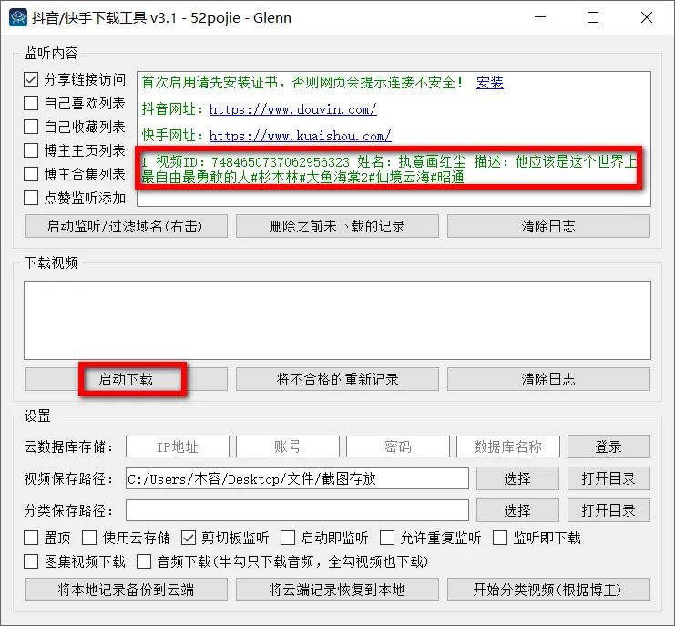The width and height of the screenshot is (675, 626).
Task: Click 打开目录 for 分类保存路径
Action: 609,510
